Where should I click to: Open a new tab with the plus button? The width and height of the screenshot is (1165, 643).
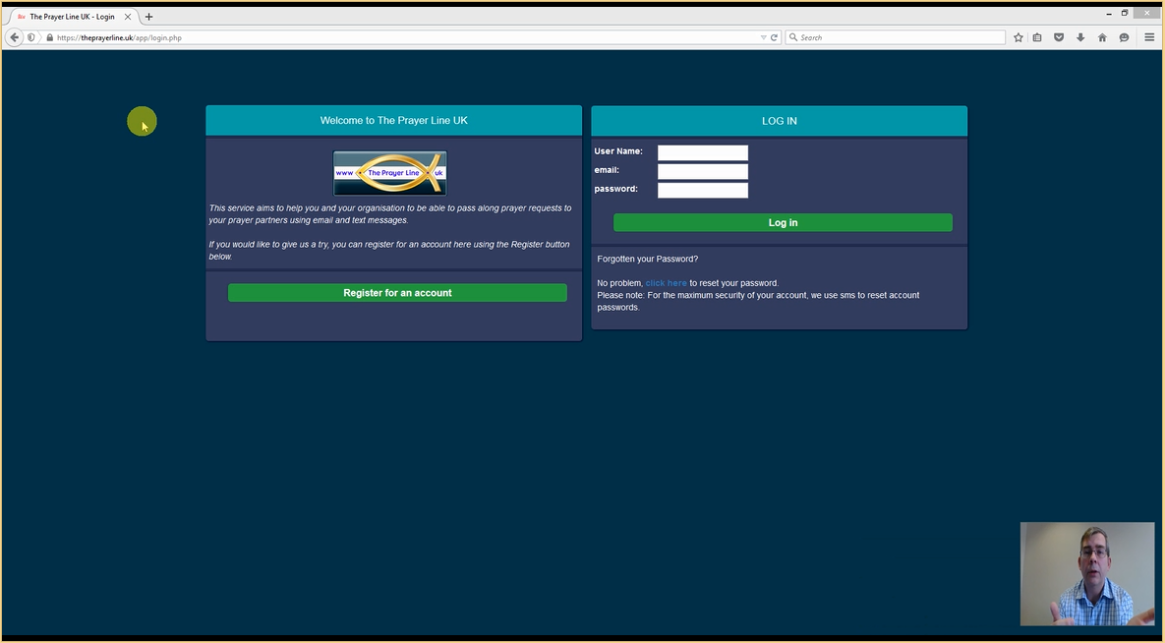click(148, 17)
